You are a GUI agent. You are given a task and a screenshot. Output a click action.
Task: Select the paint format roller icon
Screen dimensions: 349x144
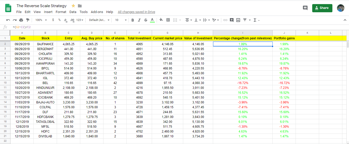point(28,20)
